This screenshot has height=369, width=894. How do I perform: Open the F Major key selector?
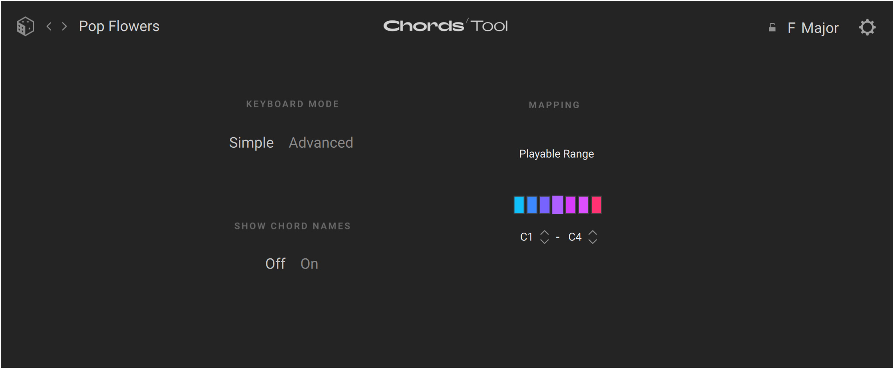813,28
